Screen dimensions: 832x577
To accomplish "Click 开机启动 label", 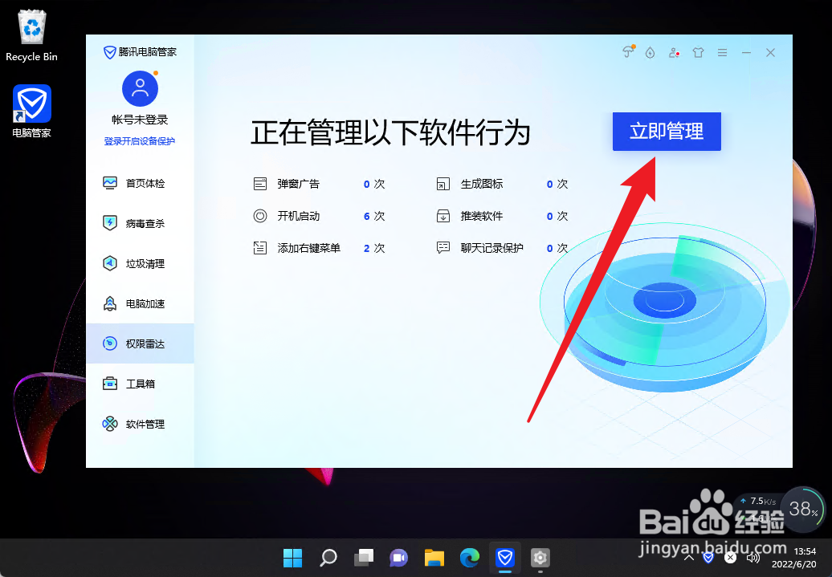I will point(298,216).
